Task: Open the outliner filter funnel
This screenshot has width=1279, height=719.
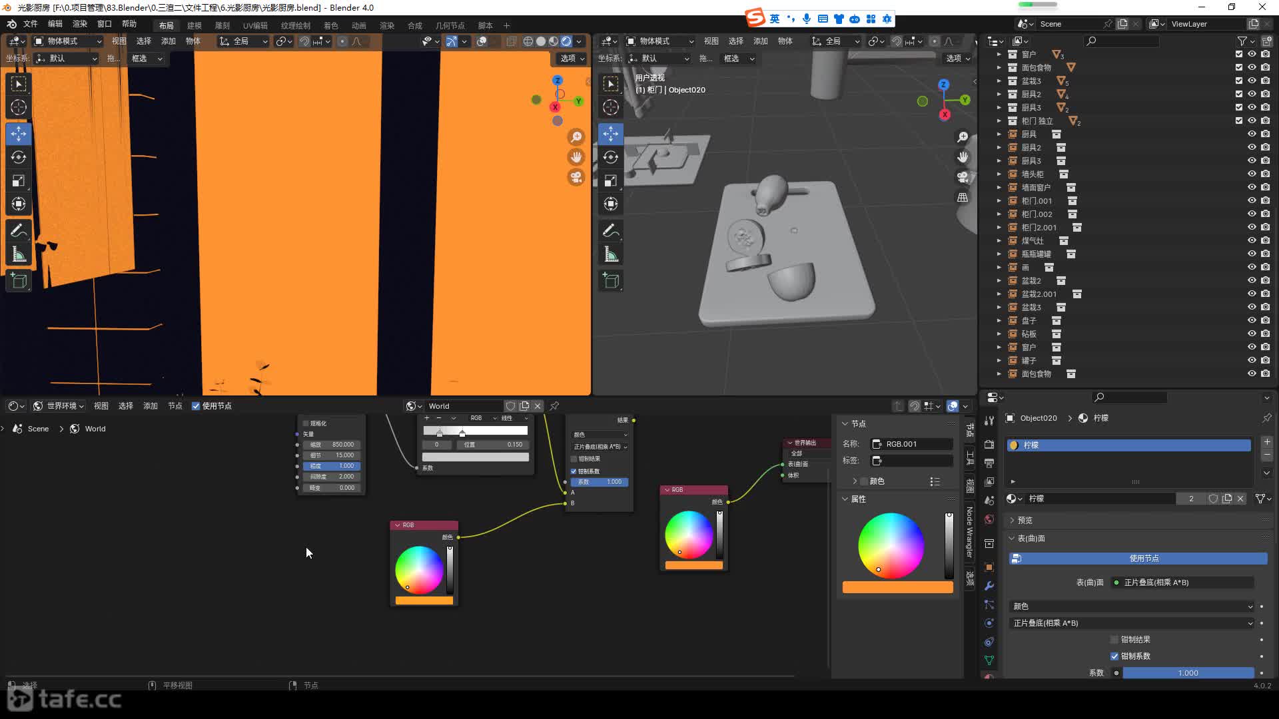Action: (x=1242, y=41)
